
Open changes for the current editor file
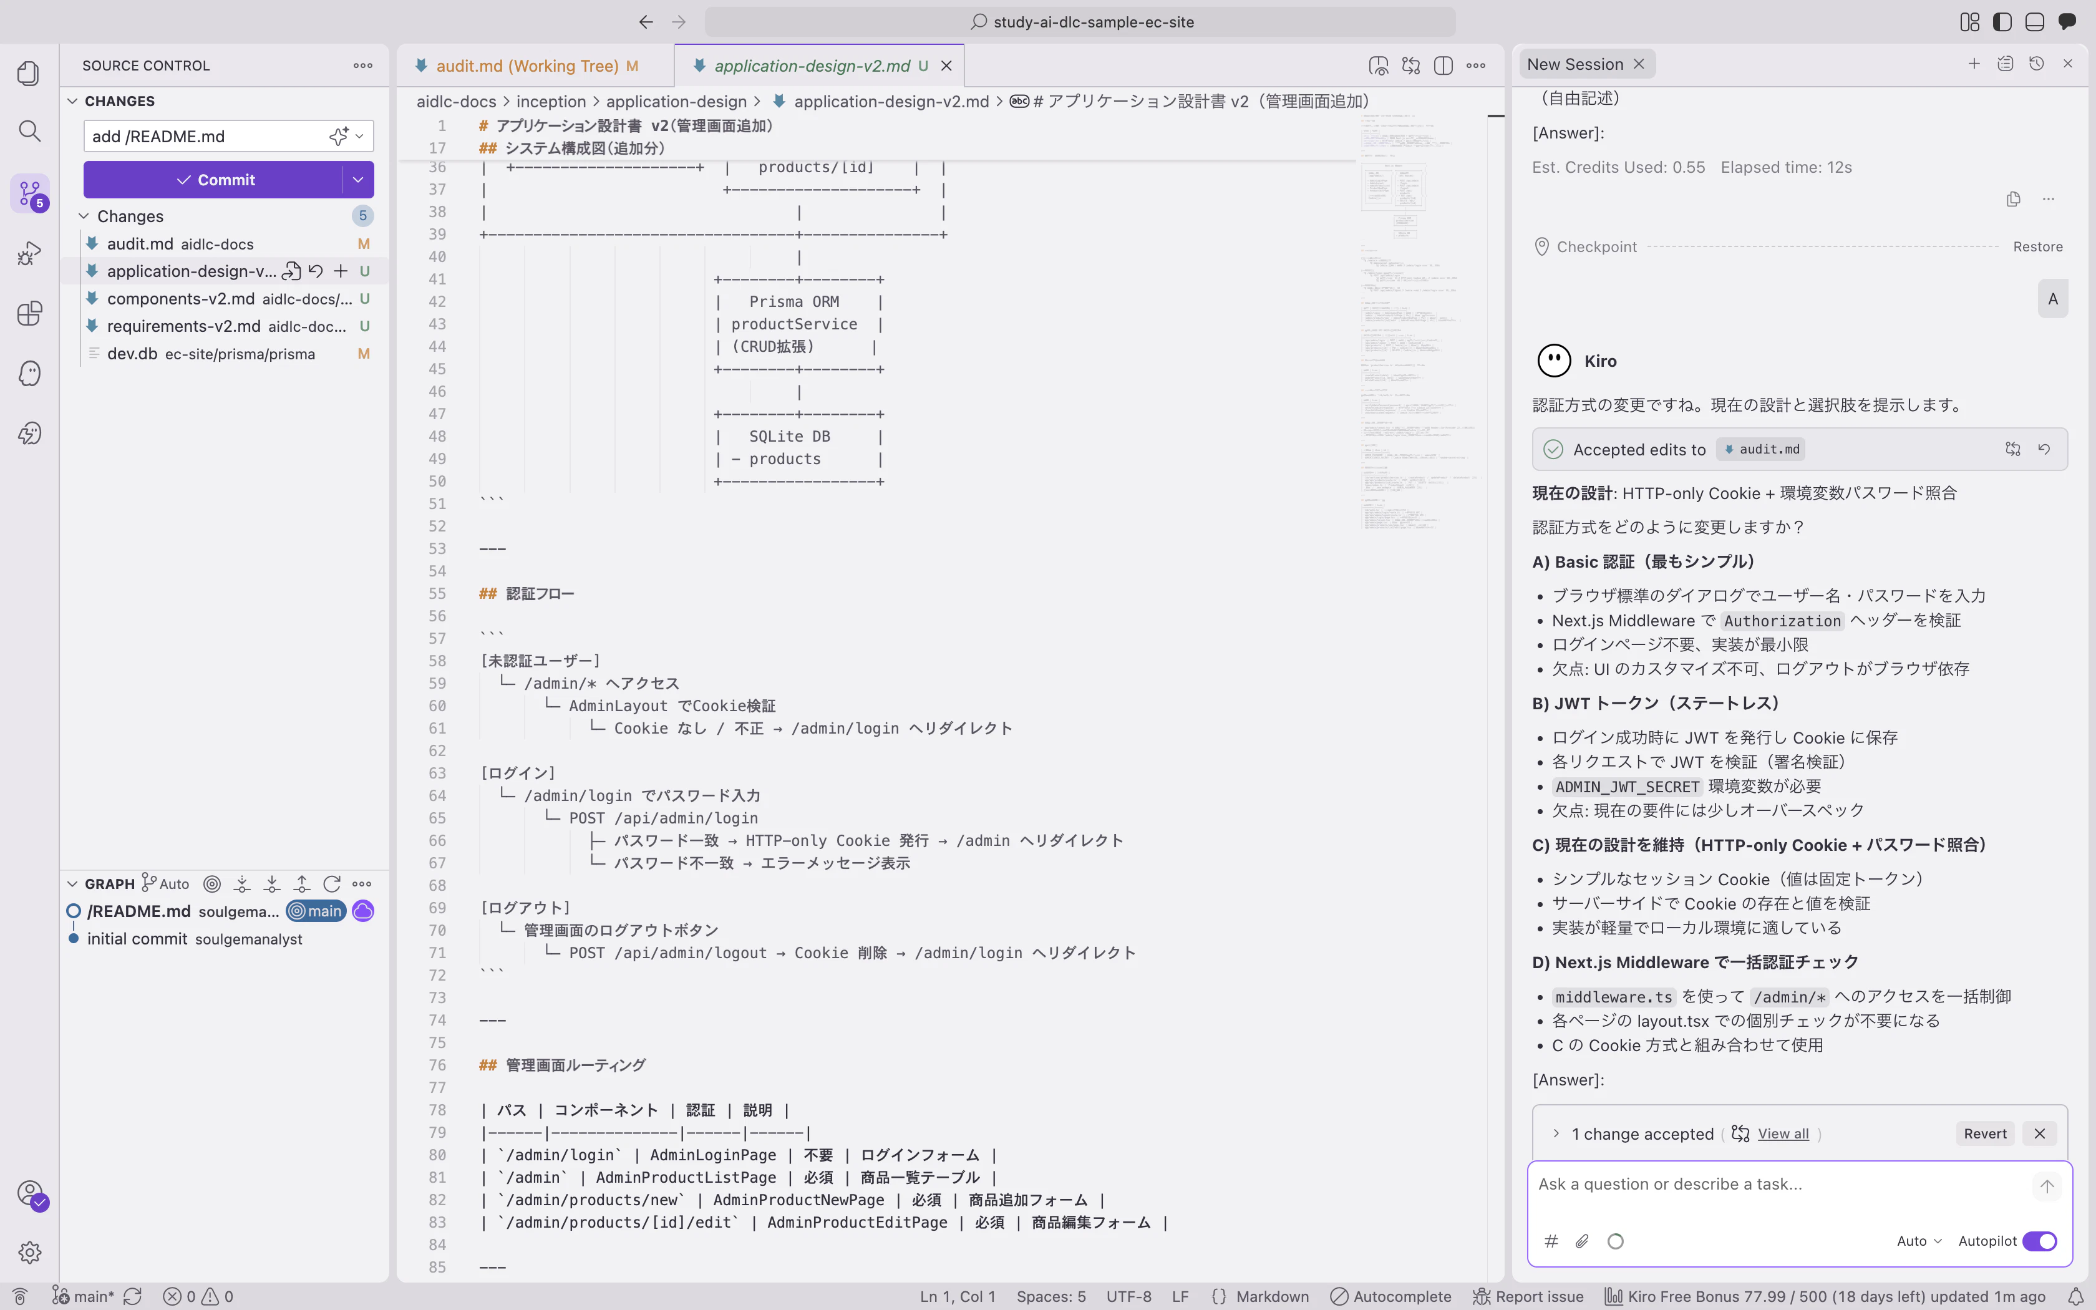coord(1411,66)
